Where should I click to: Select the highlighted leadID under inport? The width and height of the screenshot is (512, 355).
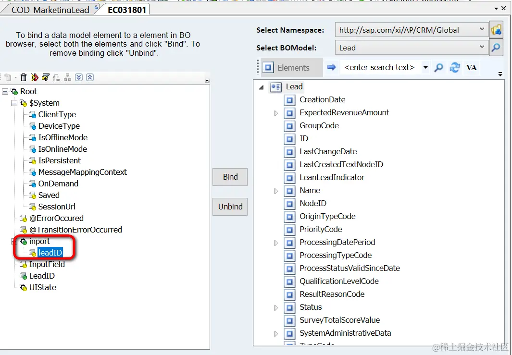coord(50,253)
